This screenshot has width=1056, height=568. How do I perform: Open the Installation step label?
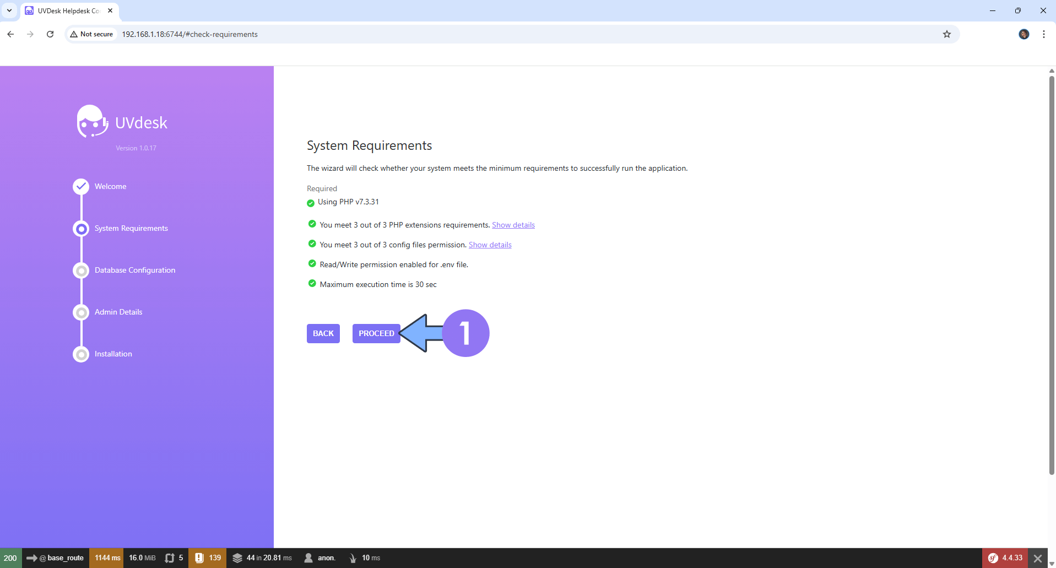(113, 354)
